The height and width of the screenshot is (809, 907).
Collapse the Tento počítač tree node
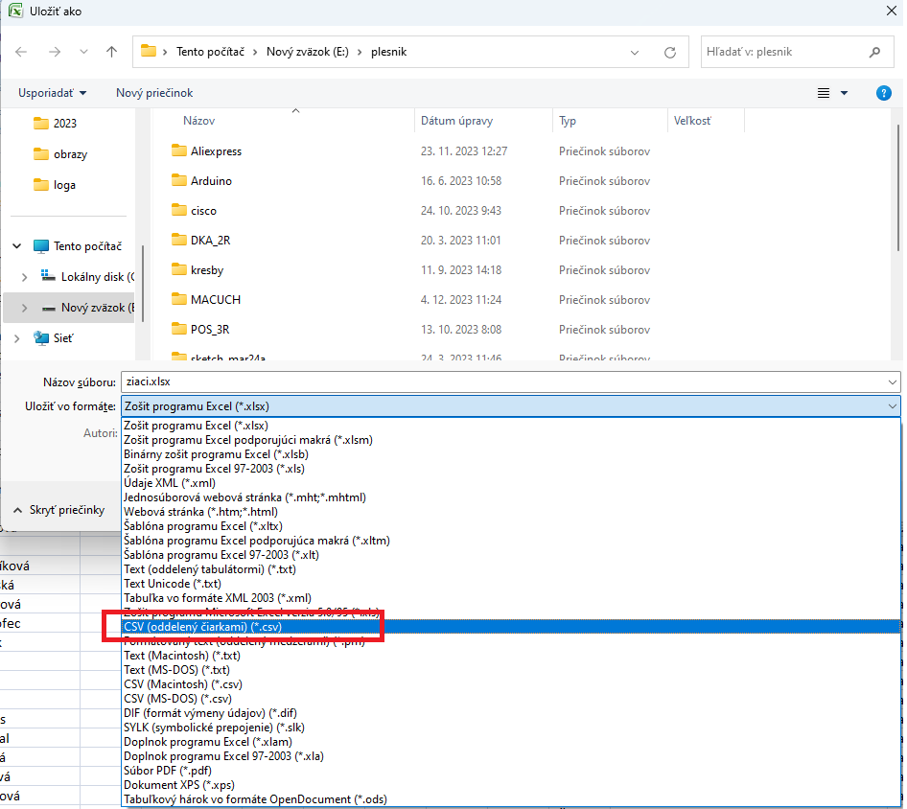pos(17,246)
